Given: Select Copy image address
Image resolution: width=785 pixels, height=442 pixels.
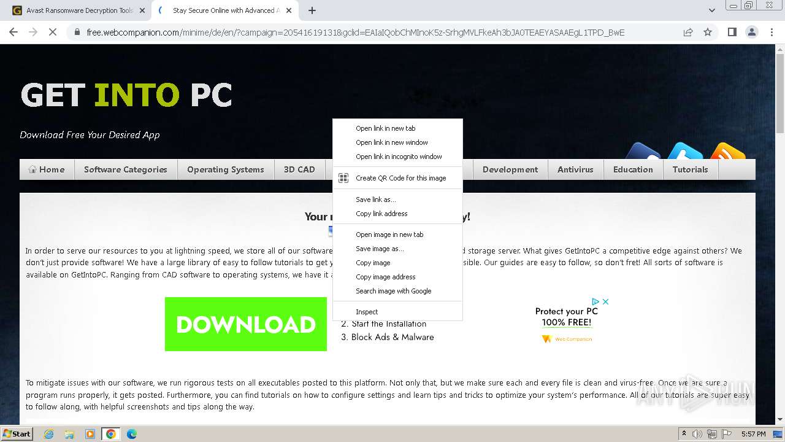Looking at the screenshot, I should [x=397, y=277].
